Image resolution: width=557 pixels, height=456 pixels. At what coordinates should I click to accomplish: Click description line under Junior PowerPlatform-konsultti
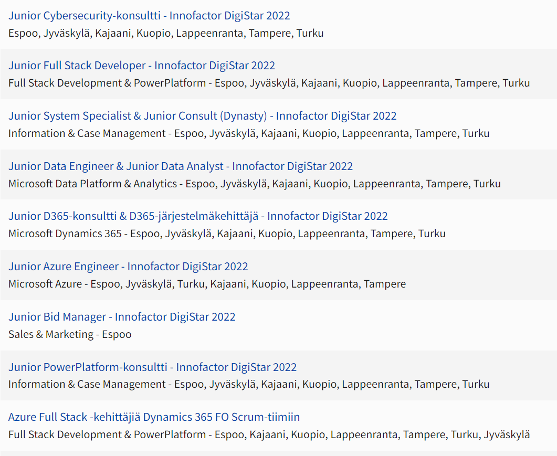[x=249, y=384]
